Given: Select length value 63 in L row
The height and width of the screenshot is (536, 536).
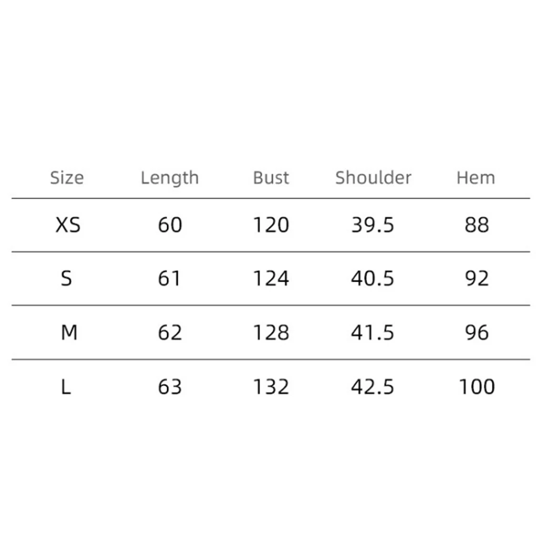Looking at the screenshot, I should point(170,387).
